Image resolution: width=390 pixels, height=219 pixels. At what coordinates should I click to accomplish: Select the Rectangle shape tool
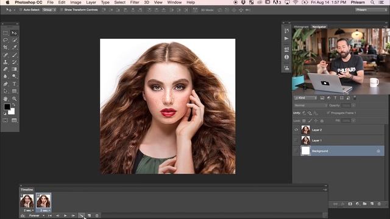(14, 91)
